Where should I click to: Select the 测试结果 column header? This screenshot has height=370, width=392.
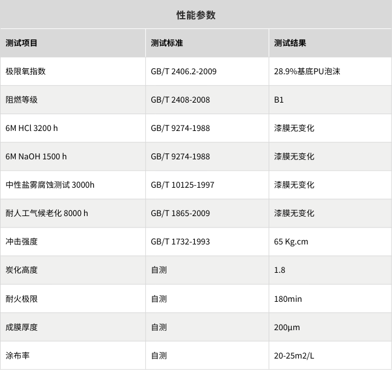click(x=290, y=43)
